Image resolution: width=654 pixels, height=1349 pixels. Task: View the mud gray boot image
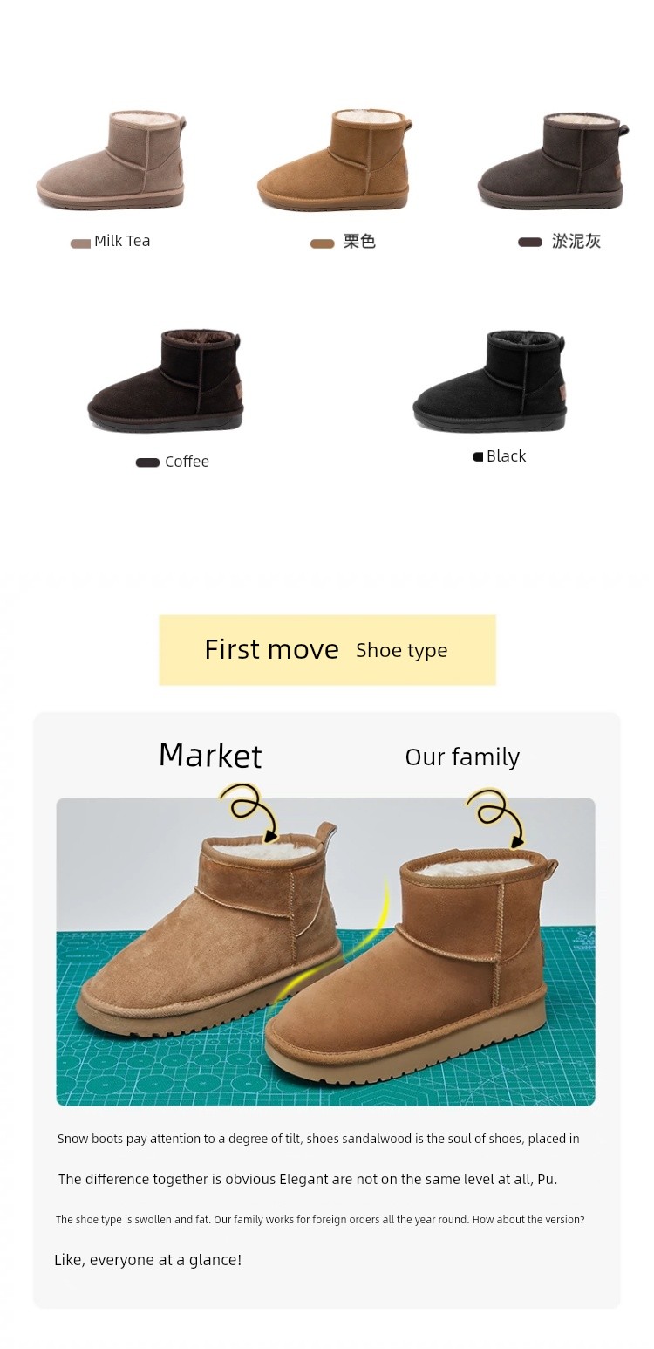point(553,160)
